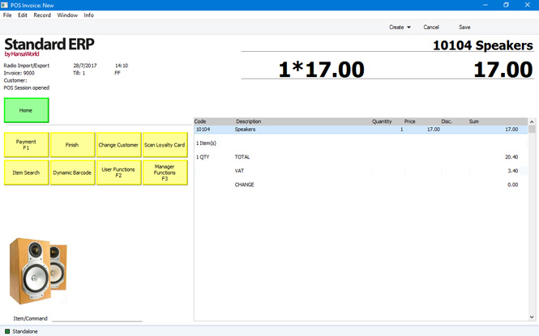
Task: Minimize the POS Invoice window
Action: pos(485,5)
